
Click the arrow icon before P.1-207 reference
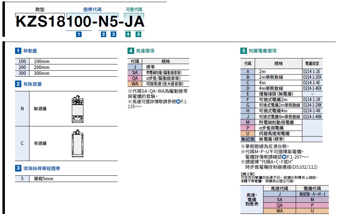pyautogui.click(x=284, y=157)
